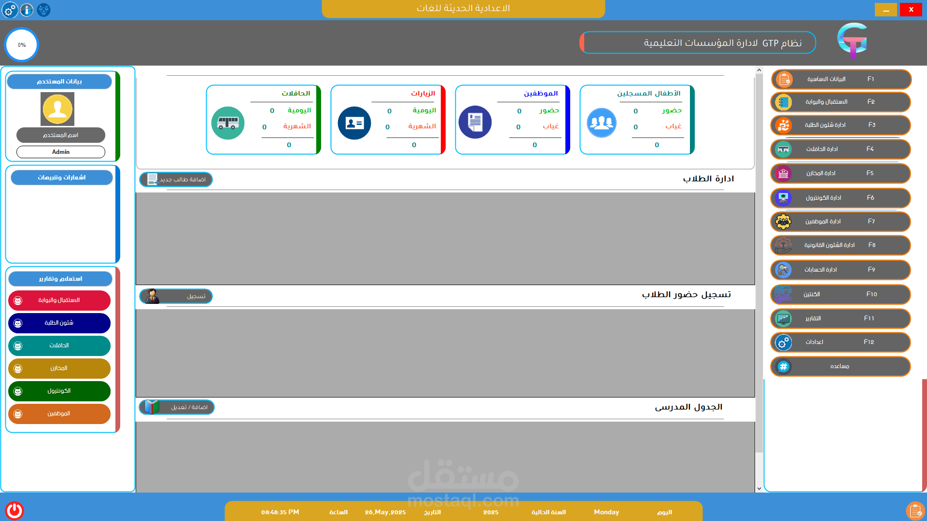Click the info icon in title bar
Image resolution: width=927 pixels, height=521 pixels.
pos(27,10)
